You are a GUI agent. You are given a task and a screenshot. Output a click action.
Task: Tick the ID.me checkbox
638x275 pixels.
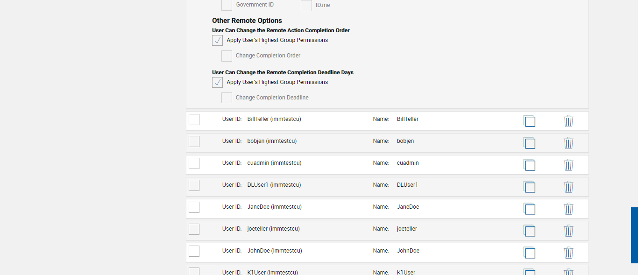click(306, 5)
